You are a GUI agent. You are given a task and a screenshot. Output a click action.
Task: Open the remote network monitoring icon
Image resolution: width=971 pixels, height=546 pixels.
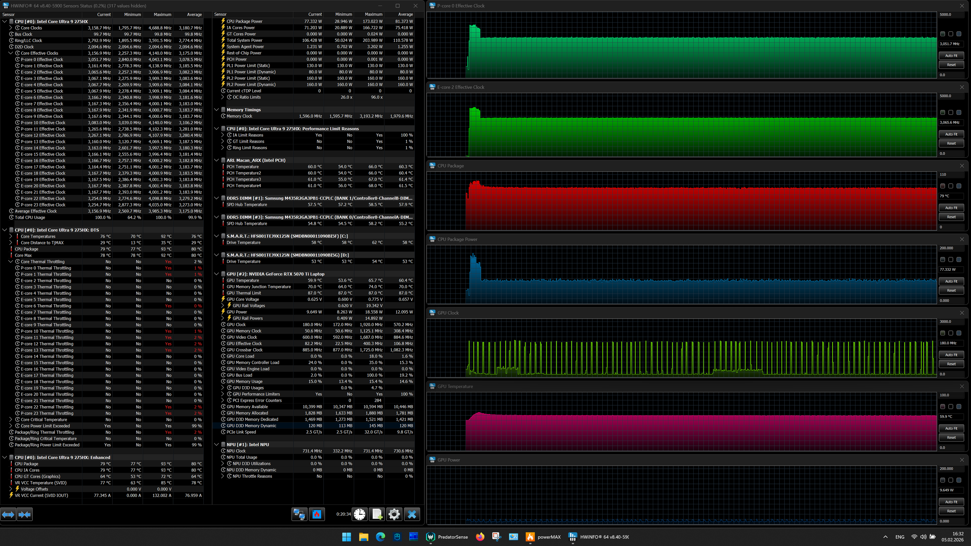[300, 514]
